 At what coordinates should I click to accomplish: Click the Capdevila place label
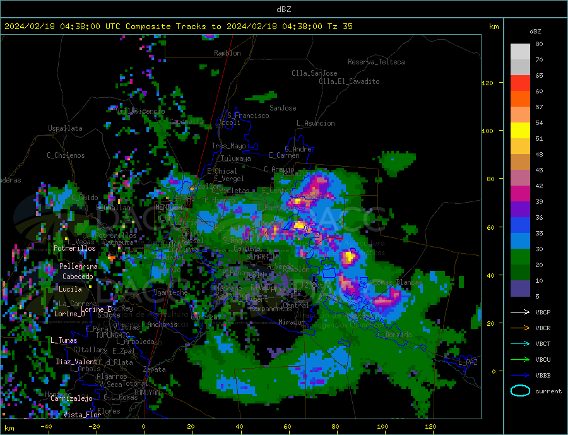(x=186, y=122)
